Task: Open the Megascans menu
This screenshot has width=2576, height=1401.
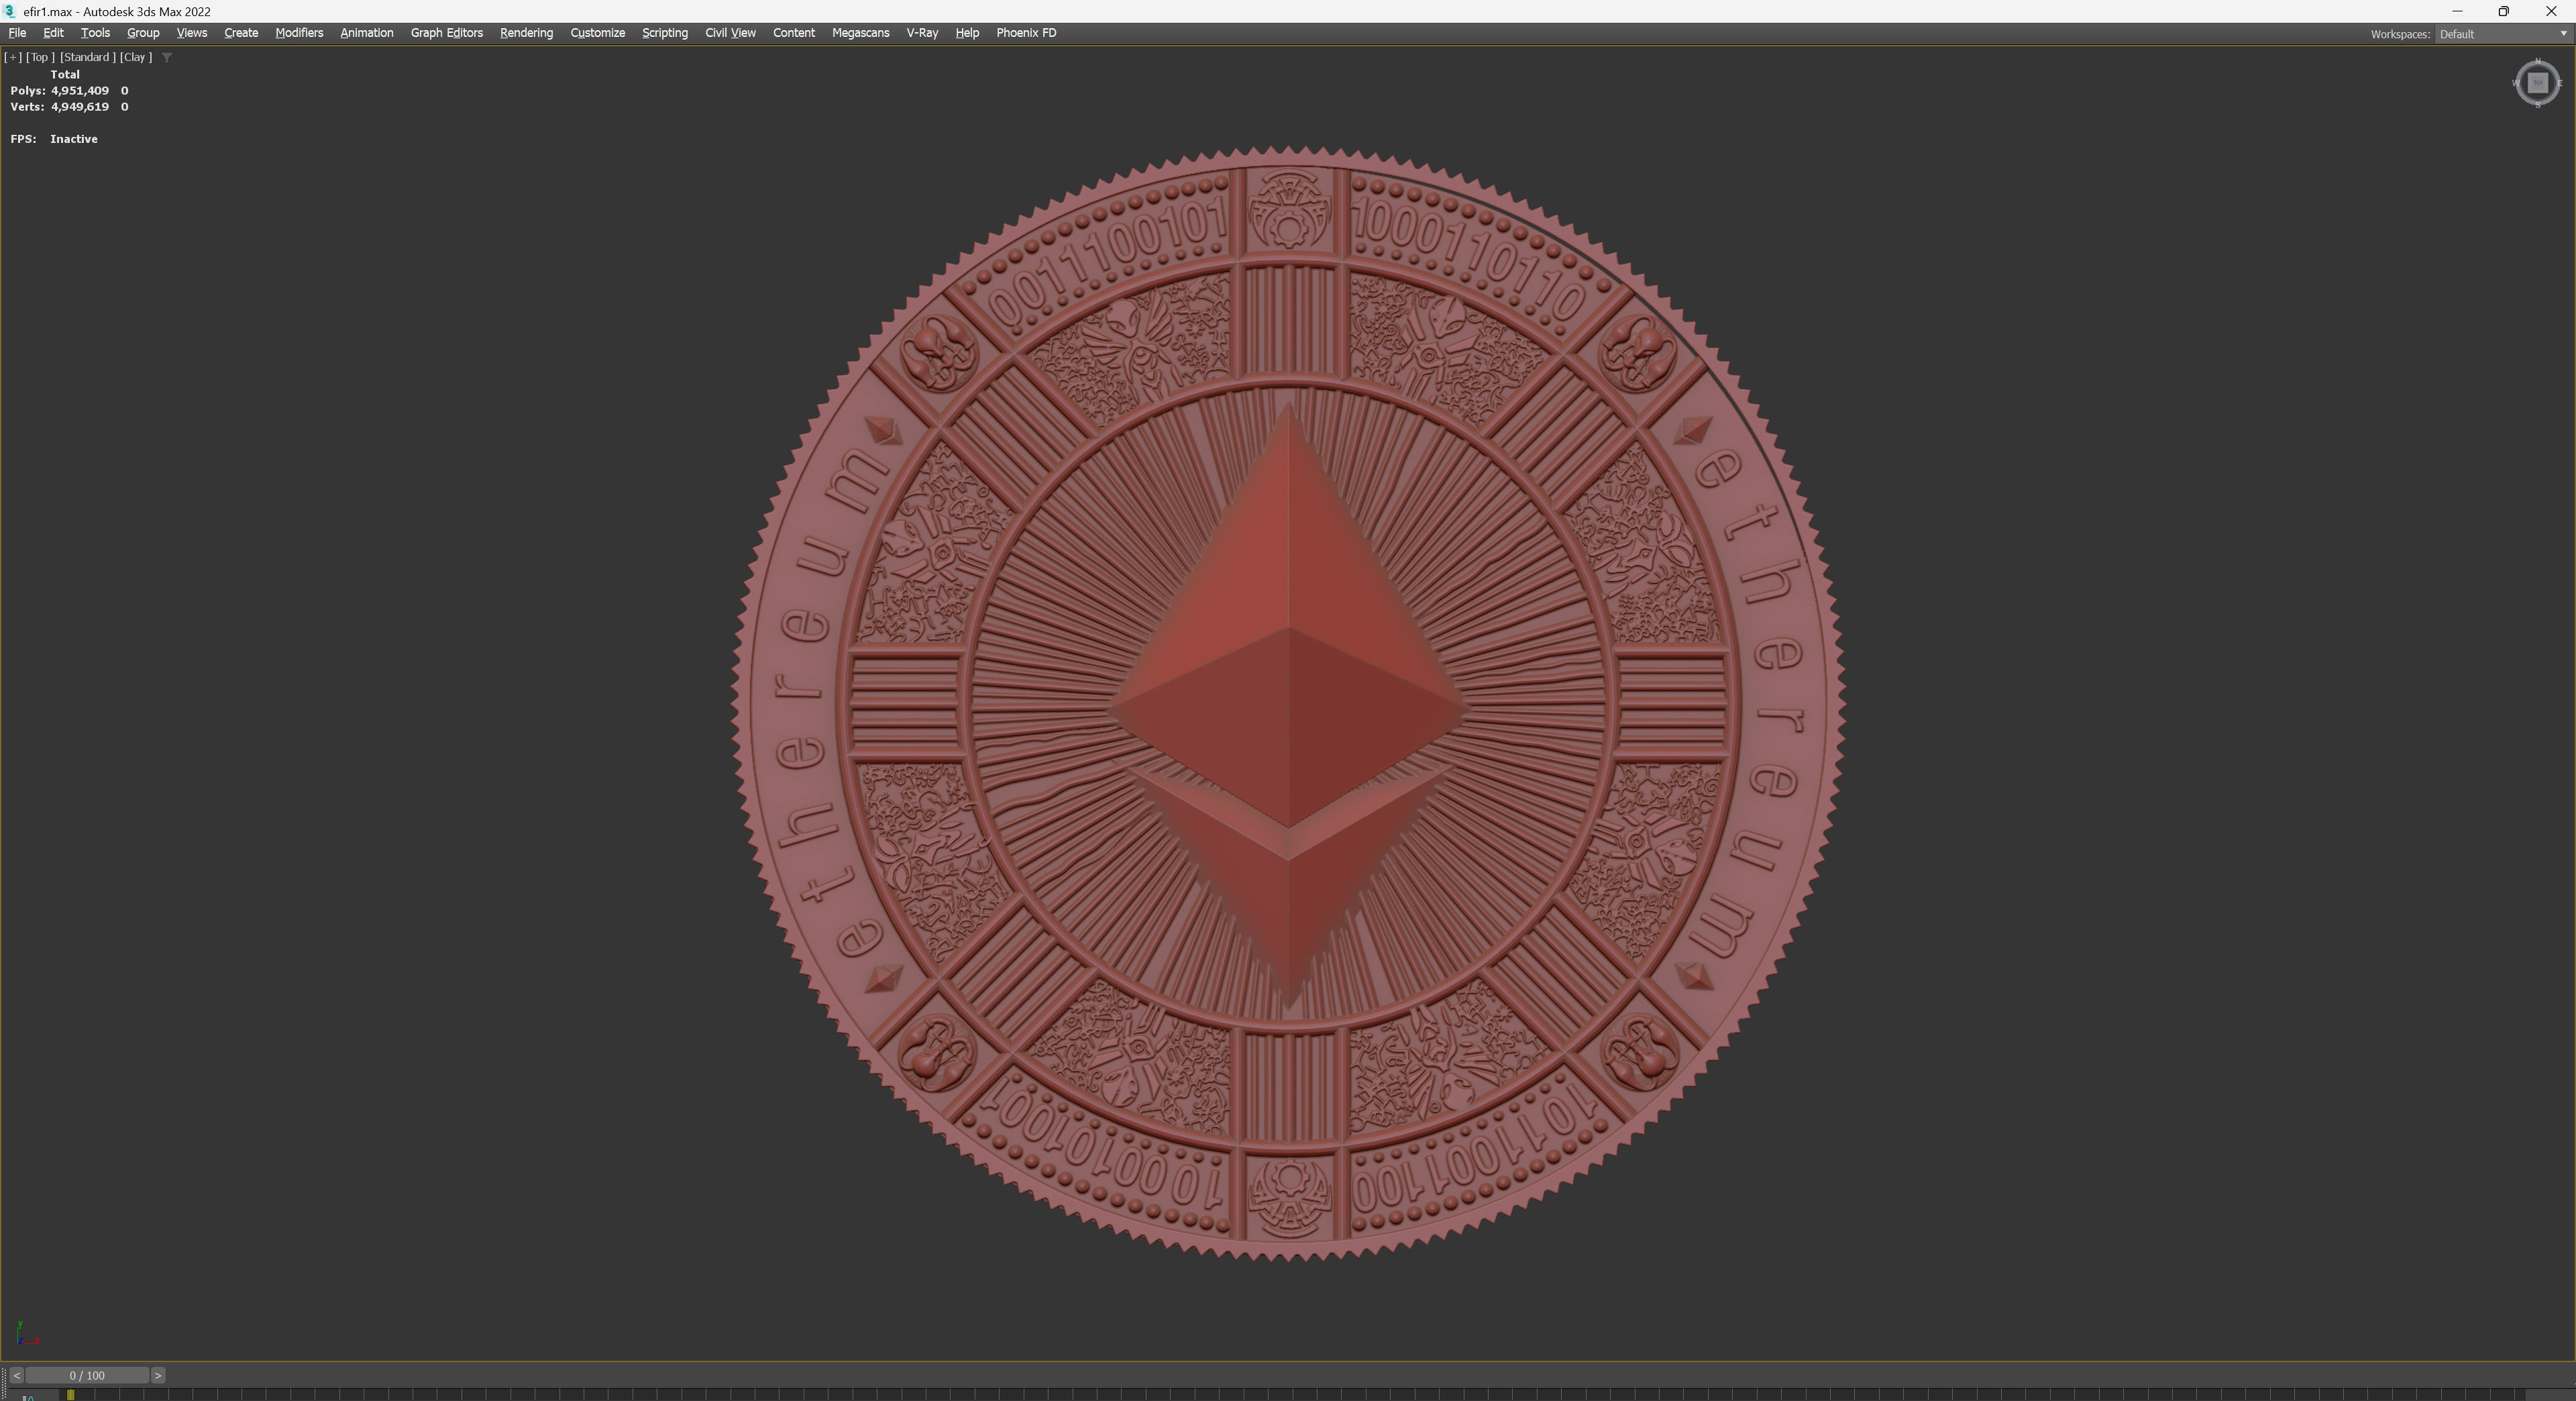Action: tap(860, 33)
